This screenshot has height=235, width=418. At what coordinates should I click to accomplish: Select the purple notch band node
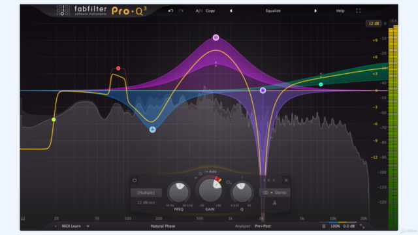(263, 91)
